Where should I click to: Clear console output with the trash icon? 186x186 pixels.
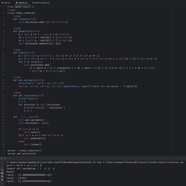2,180
